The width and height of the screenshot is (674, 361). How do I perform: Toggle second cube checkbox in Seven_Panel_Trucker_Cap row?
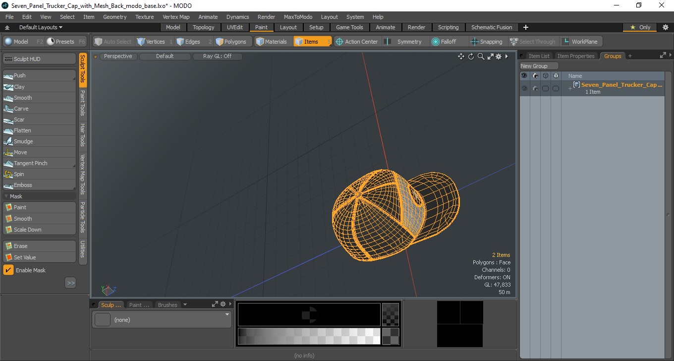pyautogui.click(x=556, y=88)
